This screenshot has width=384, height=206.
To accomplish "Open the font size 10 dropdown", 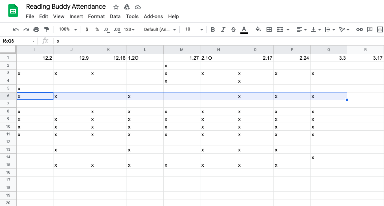I will (193, 29).
